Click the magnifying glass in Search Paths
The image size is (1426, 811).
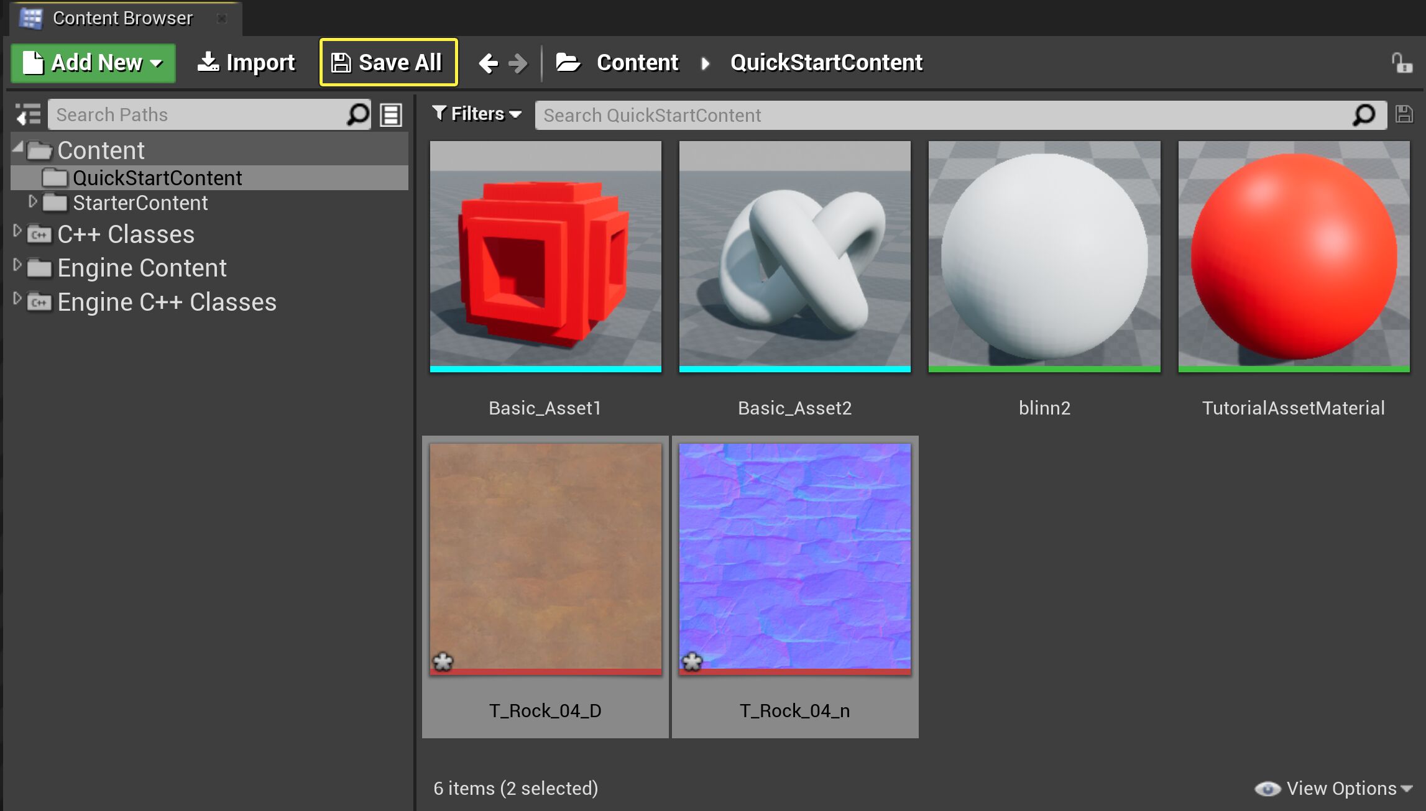tap(358, 114)
